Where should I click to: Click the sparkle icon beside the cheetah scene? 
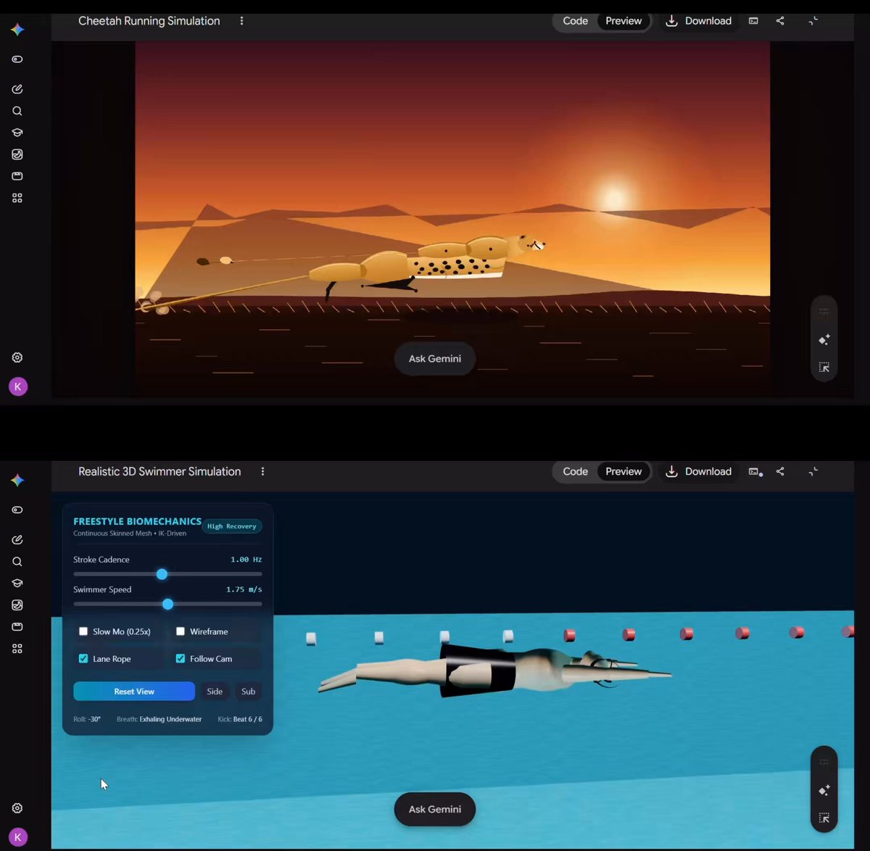tap(824, 339)
